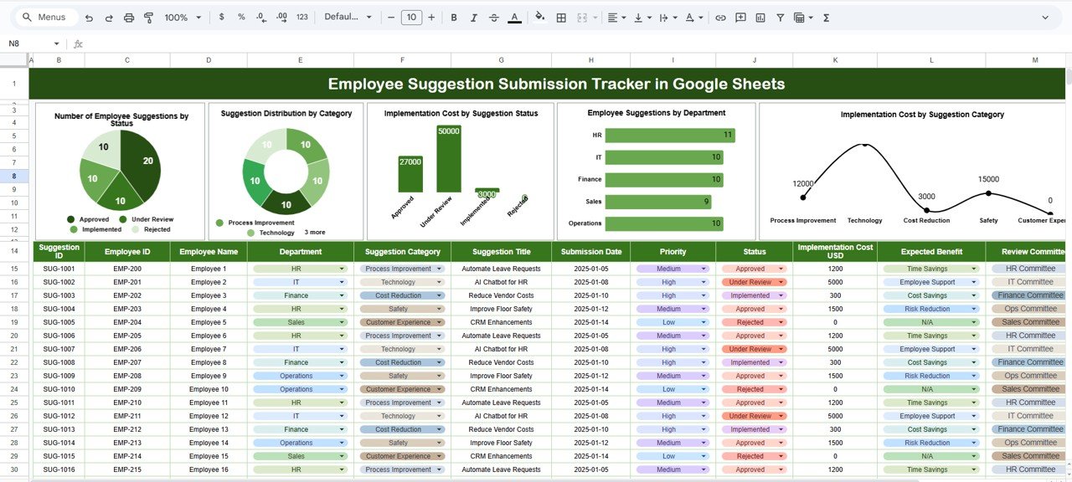Open the Insert link icon
The width and height of the screenshot is (1072, 482).
721,17
